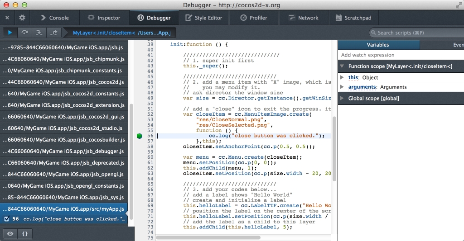This screenshot has width=464, height=241.
Task: Toggle black boxing with the eye icon
Action: coord(10,234)
